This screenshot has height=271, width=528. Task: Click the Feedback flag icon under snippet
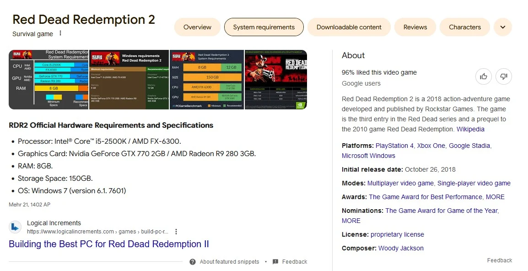click(275, 262)
